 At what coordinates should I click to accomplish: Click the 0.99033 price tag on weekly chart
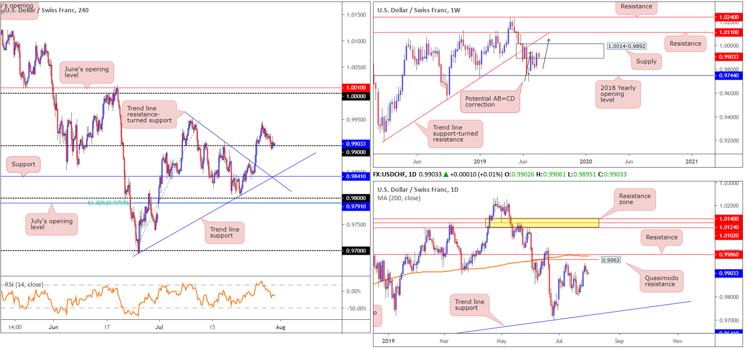(729, 57)
